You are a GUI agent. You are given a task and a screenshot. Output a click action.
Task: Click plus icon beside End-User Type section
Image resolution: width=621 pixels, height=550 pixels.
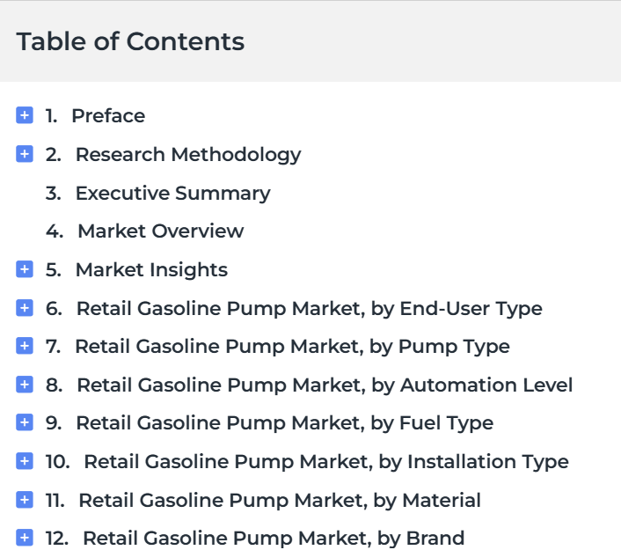(25, 308)
